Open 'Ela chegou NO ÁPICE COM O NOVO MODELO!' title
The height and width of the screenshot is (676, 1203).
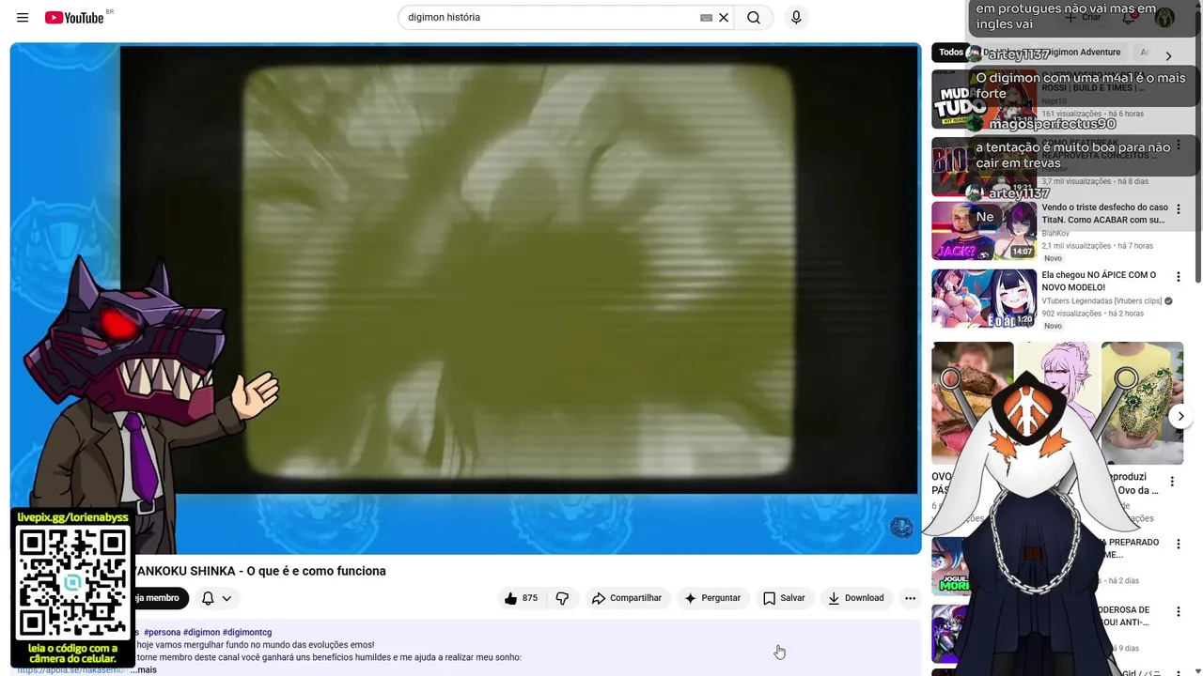[x=1100, y=282]
